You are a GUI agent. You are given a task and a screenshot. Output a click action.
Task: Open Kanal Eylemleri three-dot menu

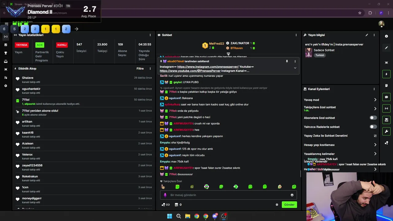tap(374, 89)
